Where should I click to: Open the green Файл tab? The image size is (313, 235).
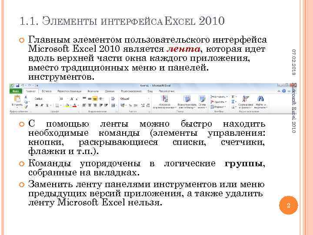[x=16, y=91]
